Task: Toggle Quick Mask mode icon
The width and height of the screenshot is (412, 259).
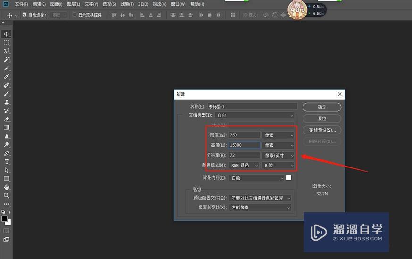Action: [x=7, y=231]
